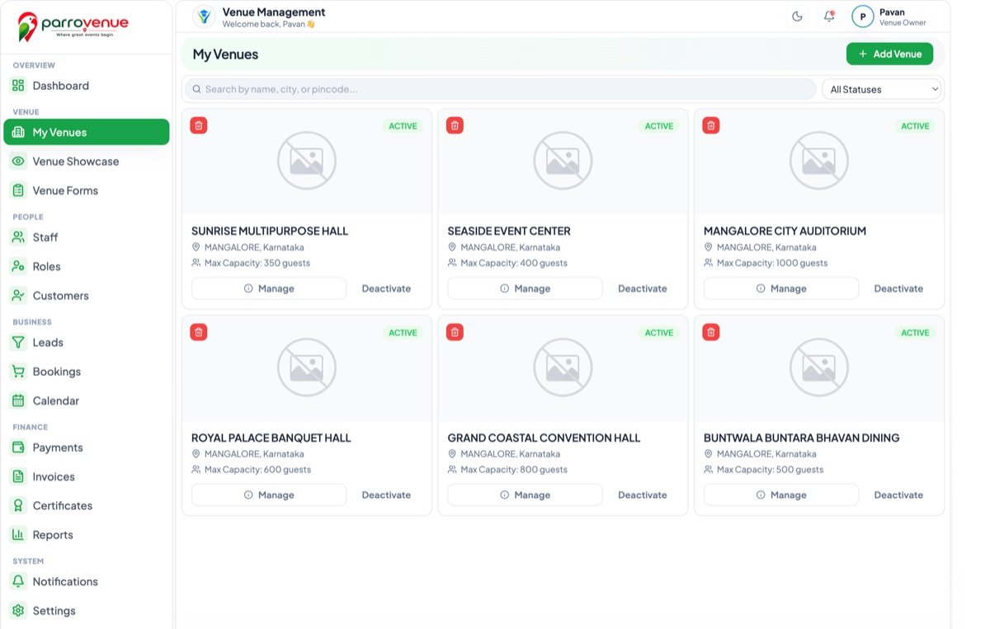This screenshot has height=629, width=990.
Task: Click ACTIVE badge on Seaside Event Center
Action: tap(659, 126)
